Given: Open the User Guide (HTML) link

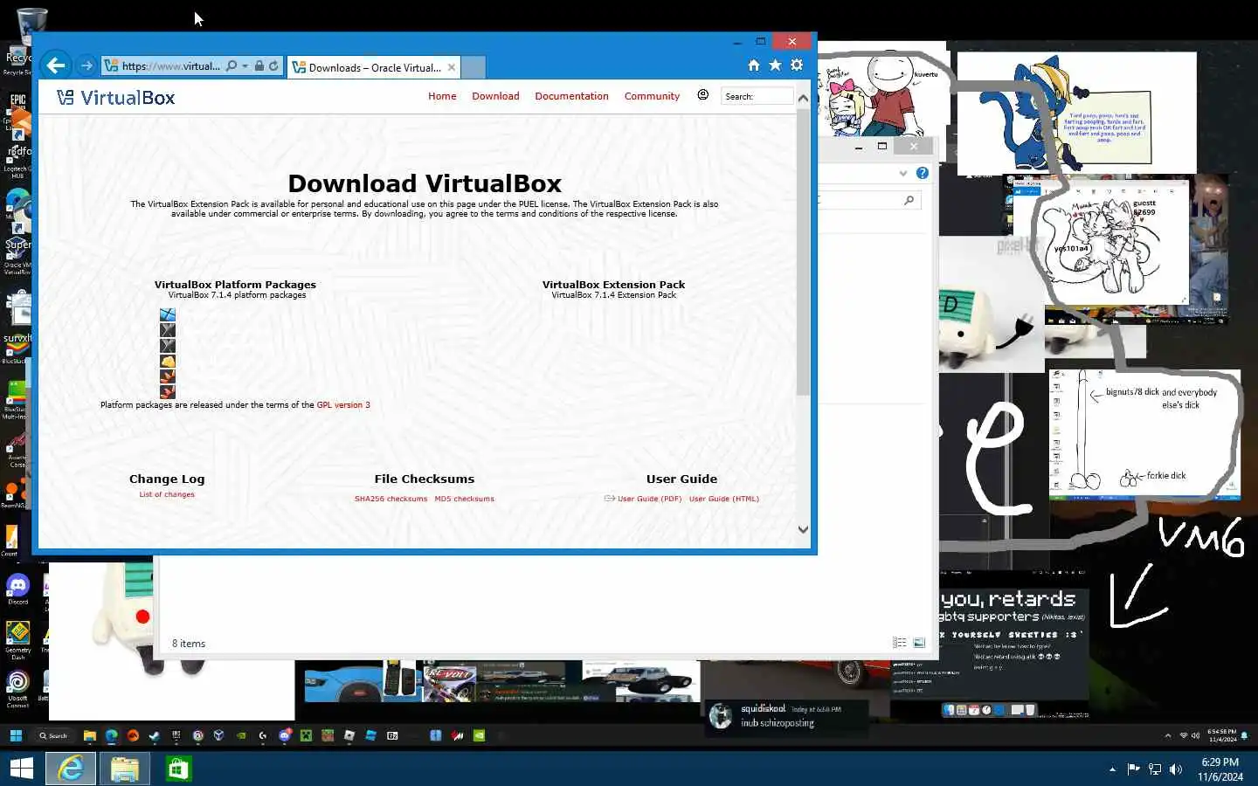Looking at the screenshot, I should [x=724, y=499].
